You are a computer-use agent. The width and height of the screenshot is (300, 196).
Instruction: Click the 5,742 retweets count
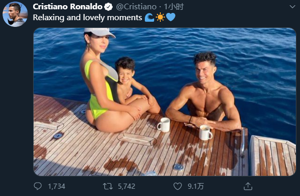click(127, 186)
